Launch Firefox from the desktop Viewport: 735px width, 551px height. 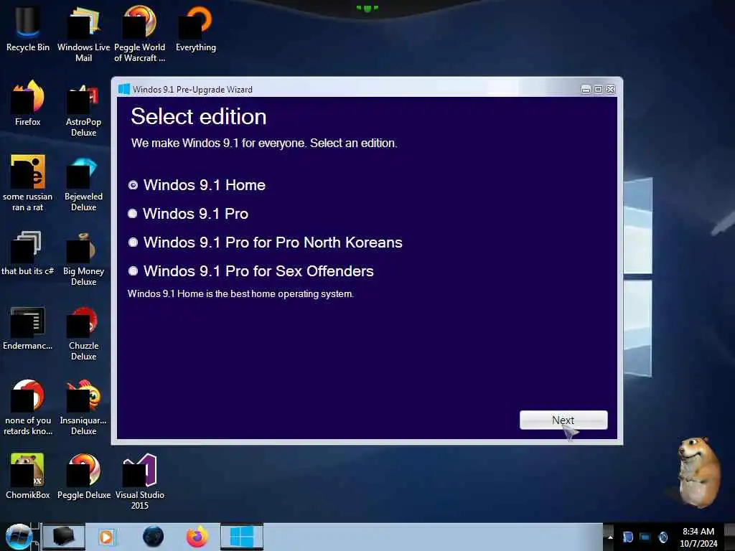click(x=28, y=103)
